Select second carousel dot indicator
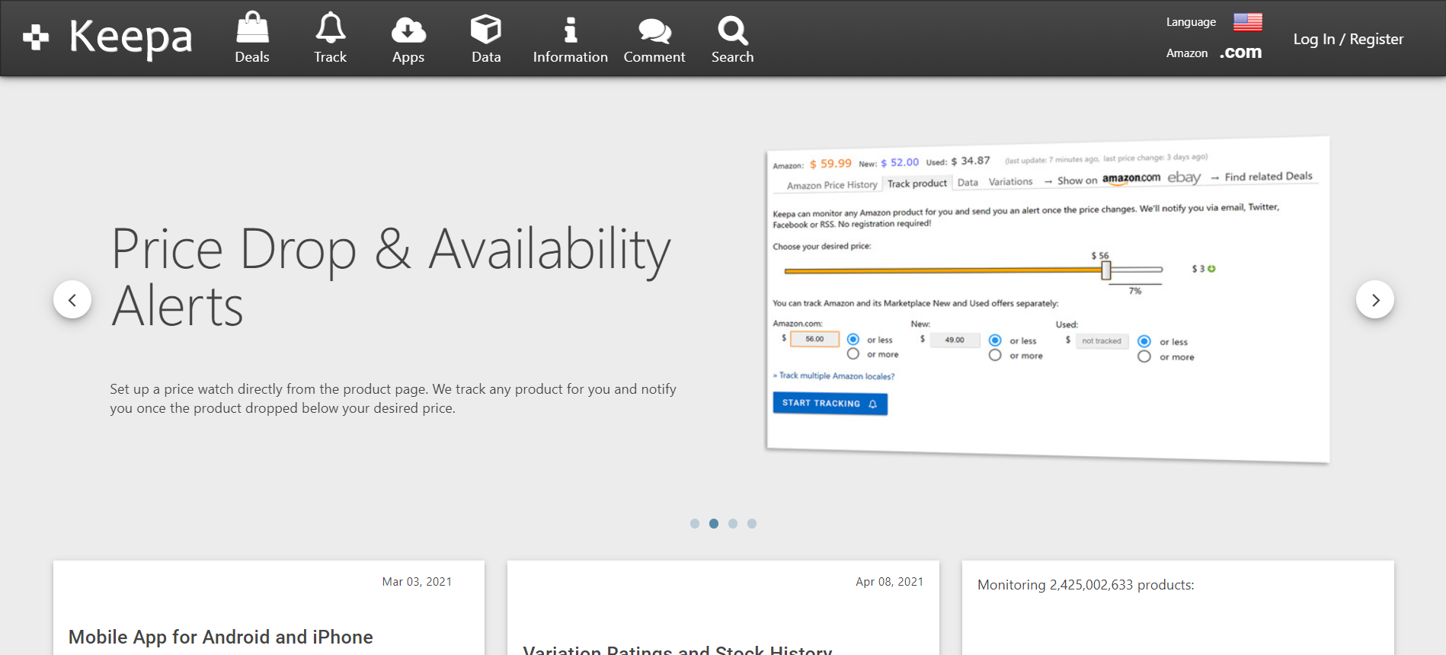The height and width of the screenshot is (655, 1446). pos(714,523)
